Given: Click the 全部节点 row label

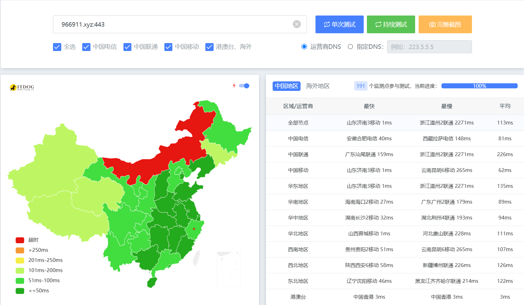Looking at the screenshot, I should [x=298, y=123].
